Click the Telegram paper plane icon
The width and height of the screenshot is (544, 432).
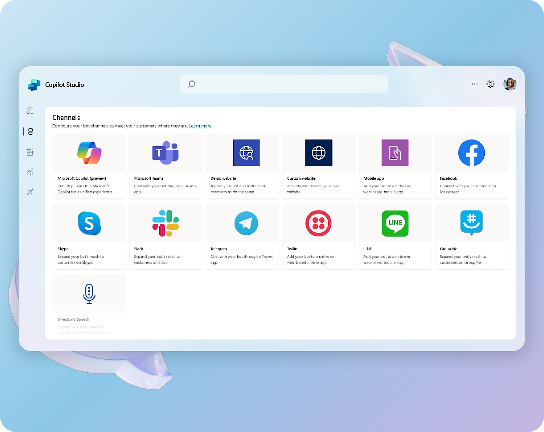(246, 223)
